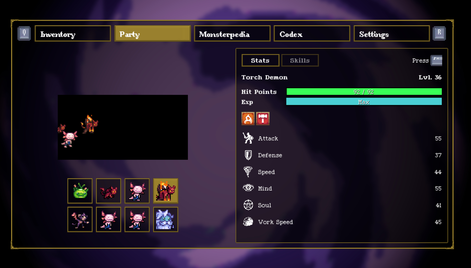This screenshot has width=471, height=268.
Task: Select the purple monkey party member
Action: click(80, 219)
